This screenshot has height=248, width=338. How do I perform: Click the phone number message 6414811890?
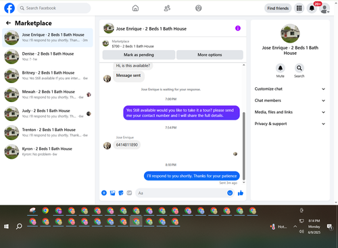pyautogui.click(x=126, y=145)
